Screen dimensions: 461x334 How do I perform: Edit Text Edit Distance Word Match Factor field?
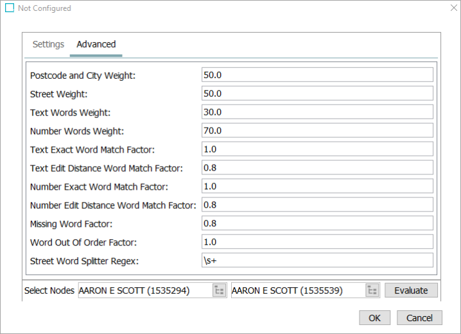point(317,167)
